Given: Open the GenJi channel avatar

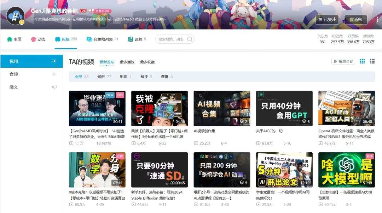Looking at the screenshot, I should (x=15, y=16).
